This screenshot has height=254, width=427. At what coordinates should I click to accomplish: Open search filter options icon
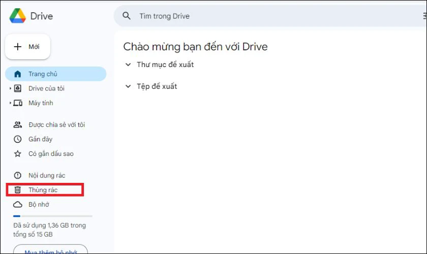coord(424,16)
